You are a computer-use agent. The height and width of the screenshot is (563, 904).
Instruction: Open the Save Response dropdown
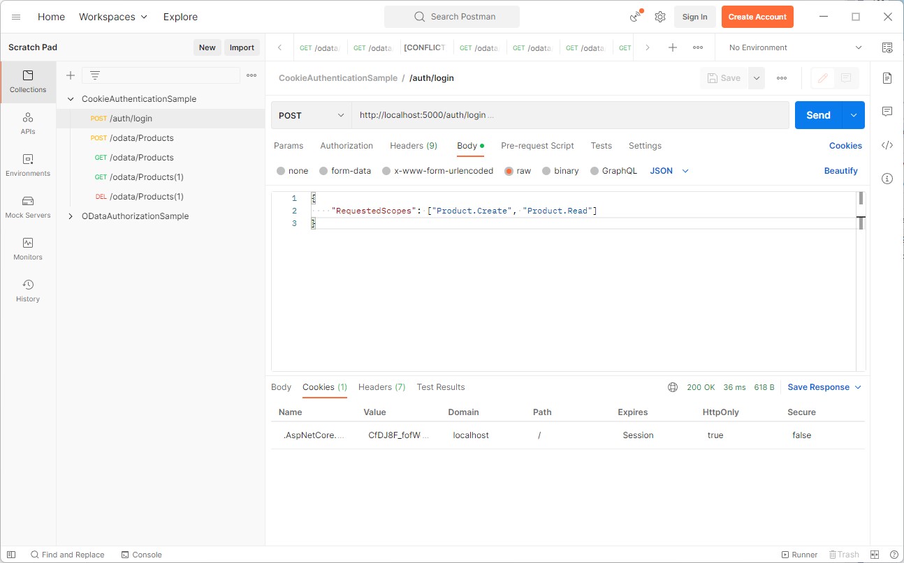point(824,387)
